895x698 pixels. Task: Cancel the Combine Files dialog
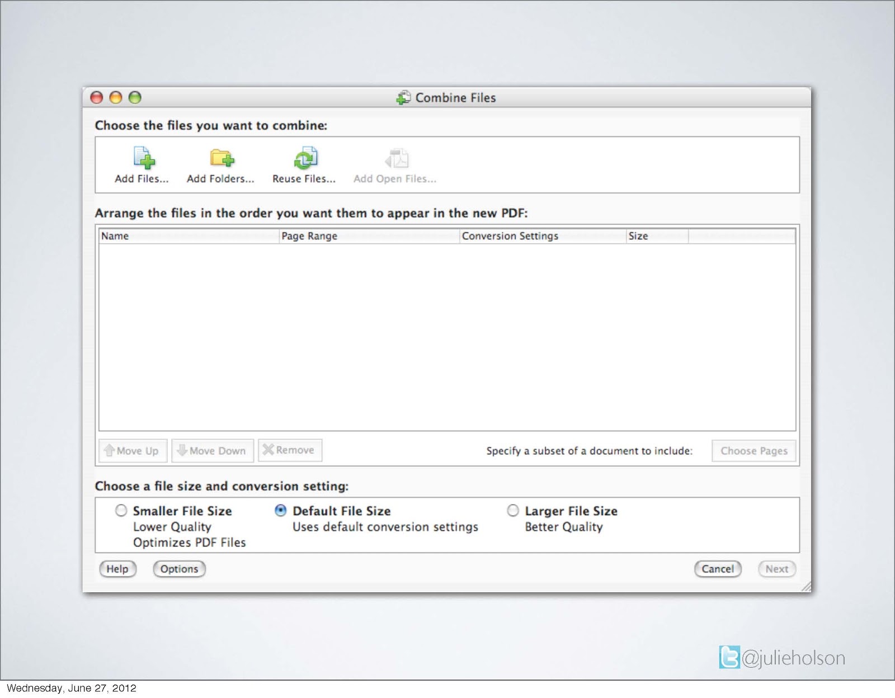(x=718, y=569)
